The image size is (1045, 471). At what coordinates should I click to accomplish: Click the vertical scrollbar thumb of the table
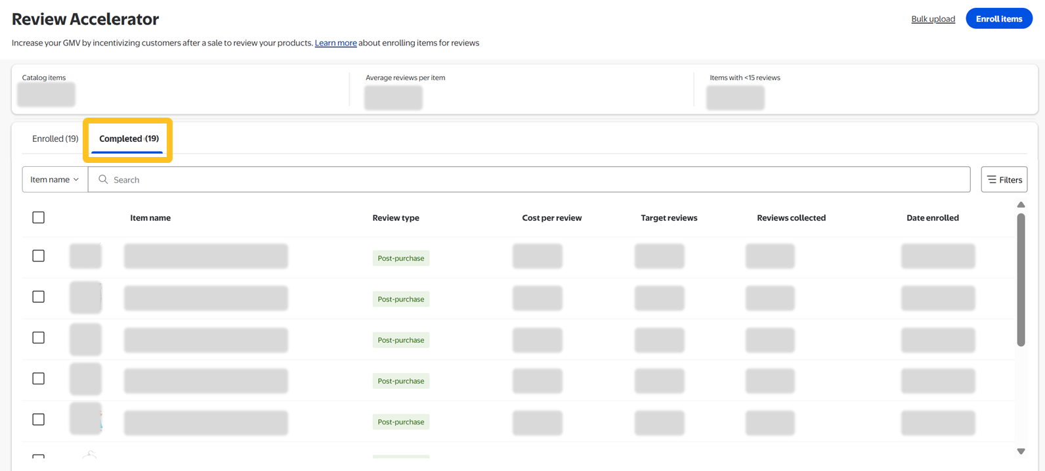pos(1021,279)
